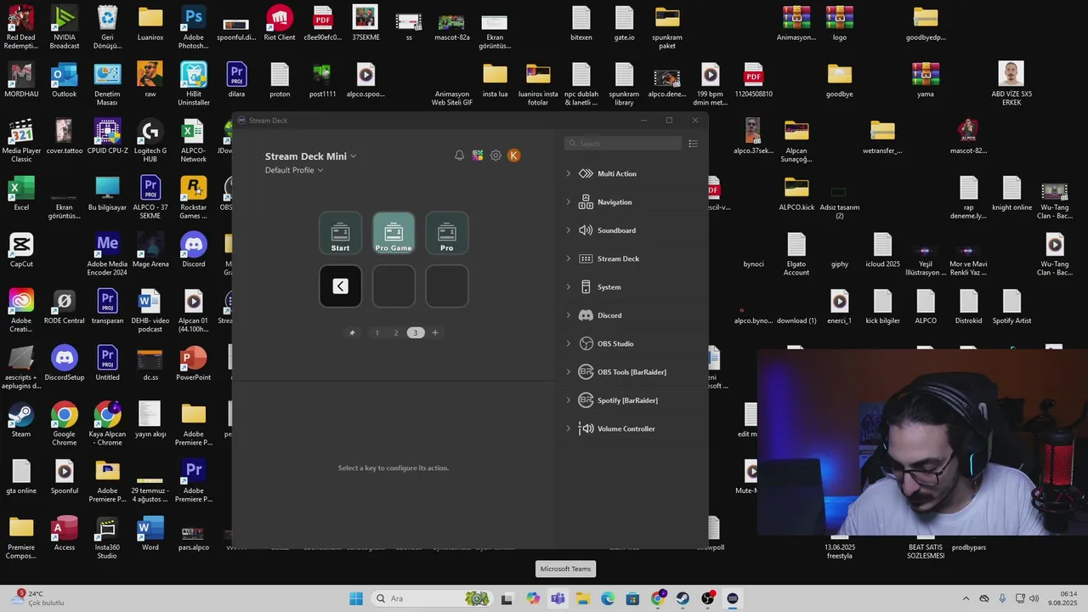Open the taskbar volume speaker icon

(1034, 598)
